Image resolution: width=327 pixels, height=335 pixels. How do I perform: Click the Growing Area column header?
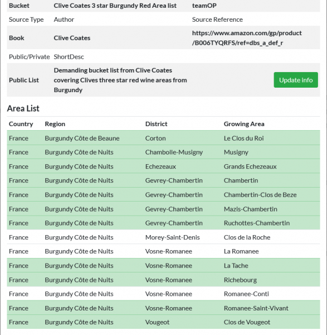(244, 124)
